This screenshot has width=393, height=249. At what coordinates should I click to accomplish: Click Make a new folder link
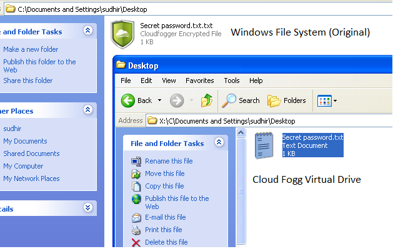click(x=31, y=49)
